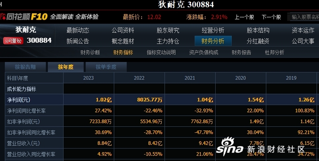Open 公司大事 section
The image size is (319, 161).
point(303,41)
